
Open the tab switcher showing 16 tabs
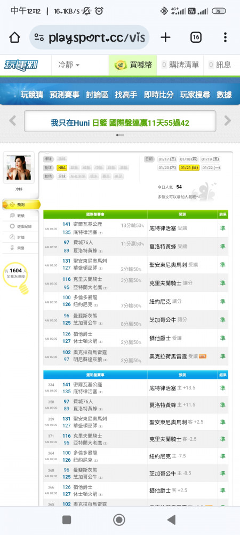click(196, 37)
